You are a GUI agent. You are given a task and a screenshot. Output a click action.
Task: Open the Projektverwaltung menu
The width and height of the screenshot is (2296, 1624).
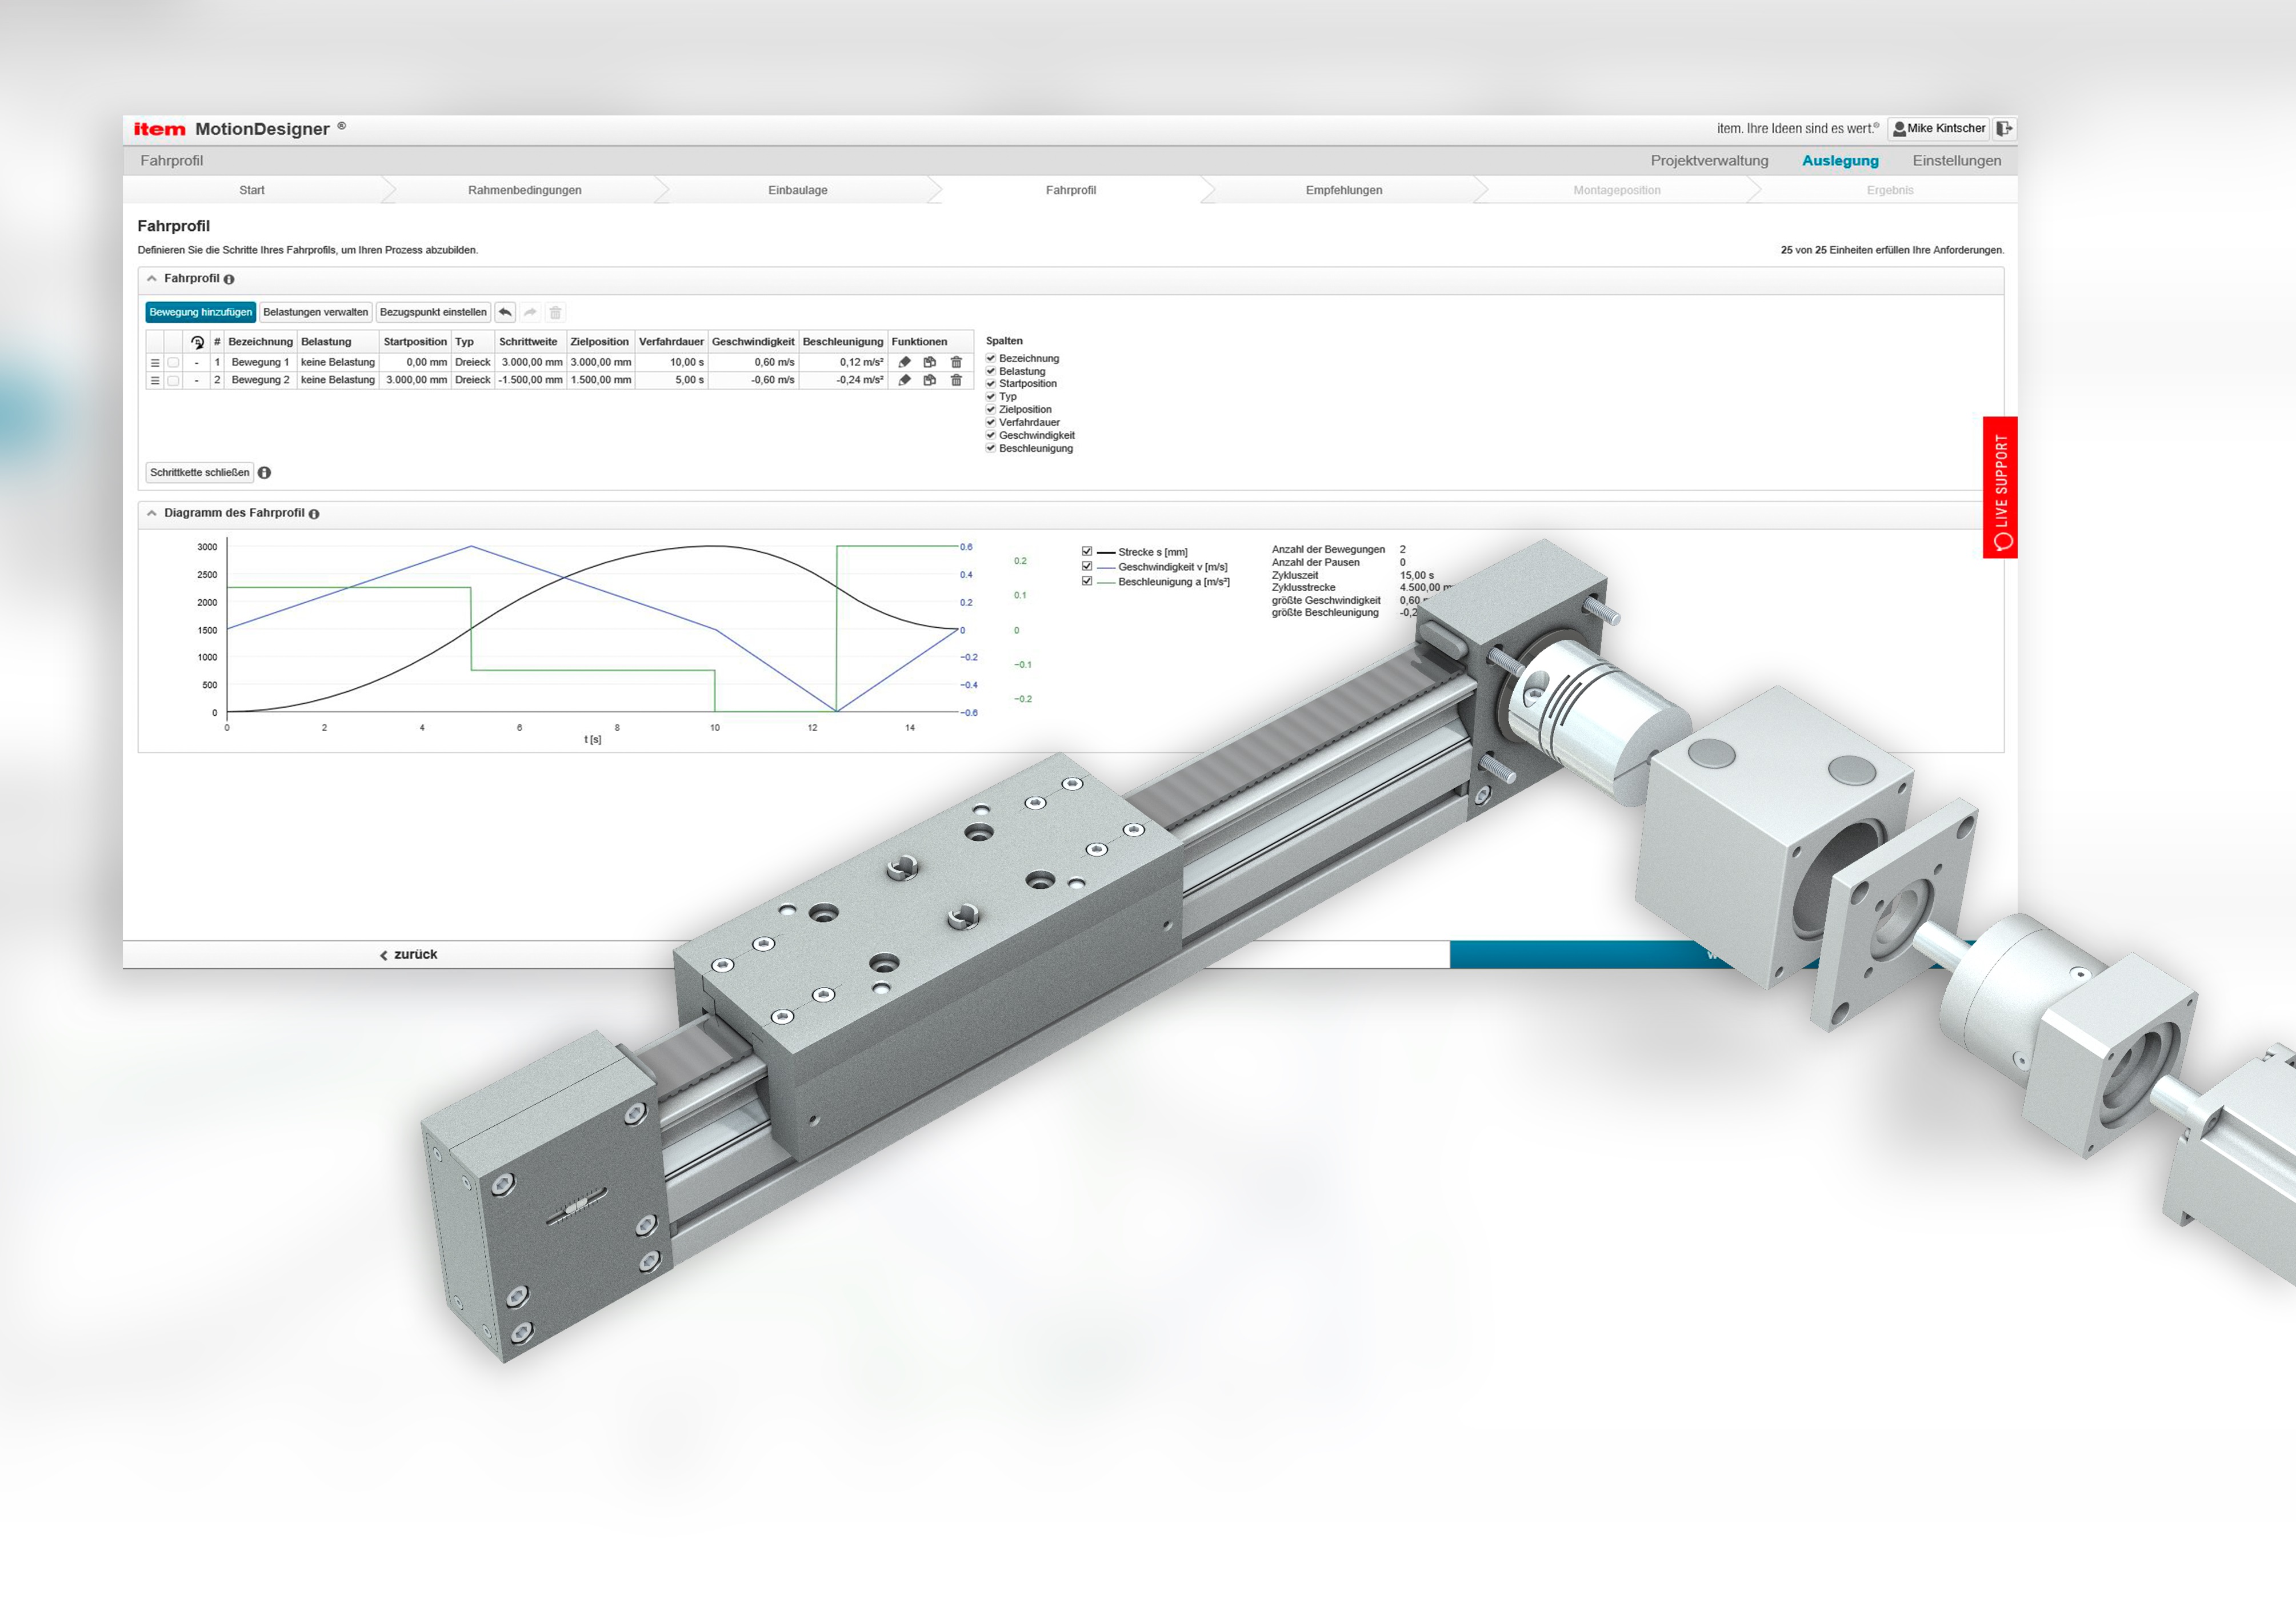tap(1709, 160)
